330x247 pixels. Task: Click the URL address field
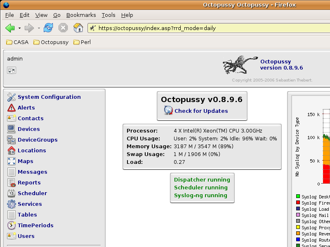point(209,28)
